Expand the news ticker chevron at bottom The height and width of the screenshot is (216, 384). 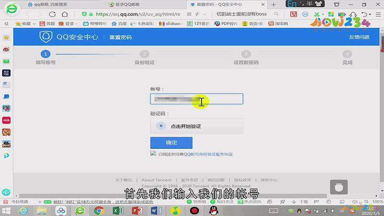pos(40,202)
